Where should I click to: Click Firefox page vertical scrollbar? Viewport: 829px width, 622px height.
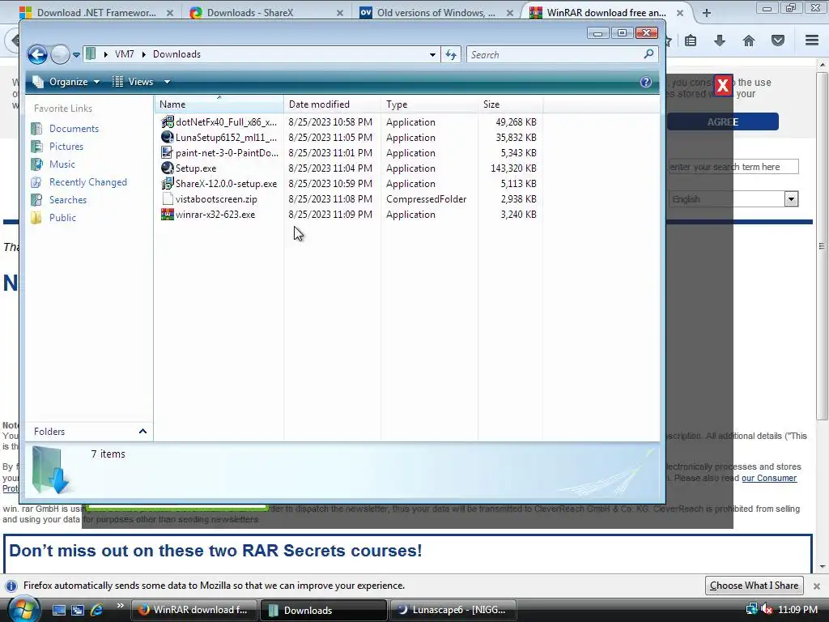tap(822, 246)
